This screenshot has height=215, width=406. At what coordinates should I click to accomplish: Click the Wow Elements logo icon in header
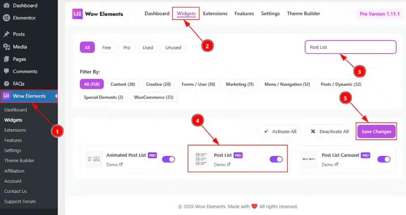pyautogui.click(x=77, y=14)
